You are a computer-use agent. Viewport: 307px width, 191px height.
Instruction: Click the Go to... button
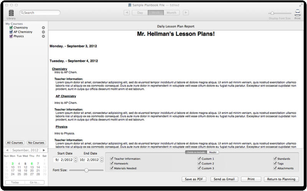(x=35, y=183)
